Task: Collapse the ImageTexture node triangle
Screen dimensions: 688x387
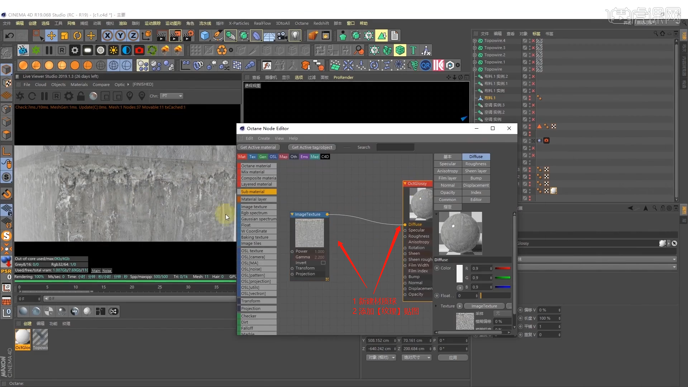Action: point(292,214)
